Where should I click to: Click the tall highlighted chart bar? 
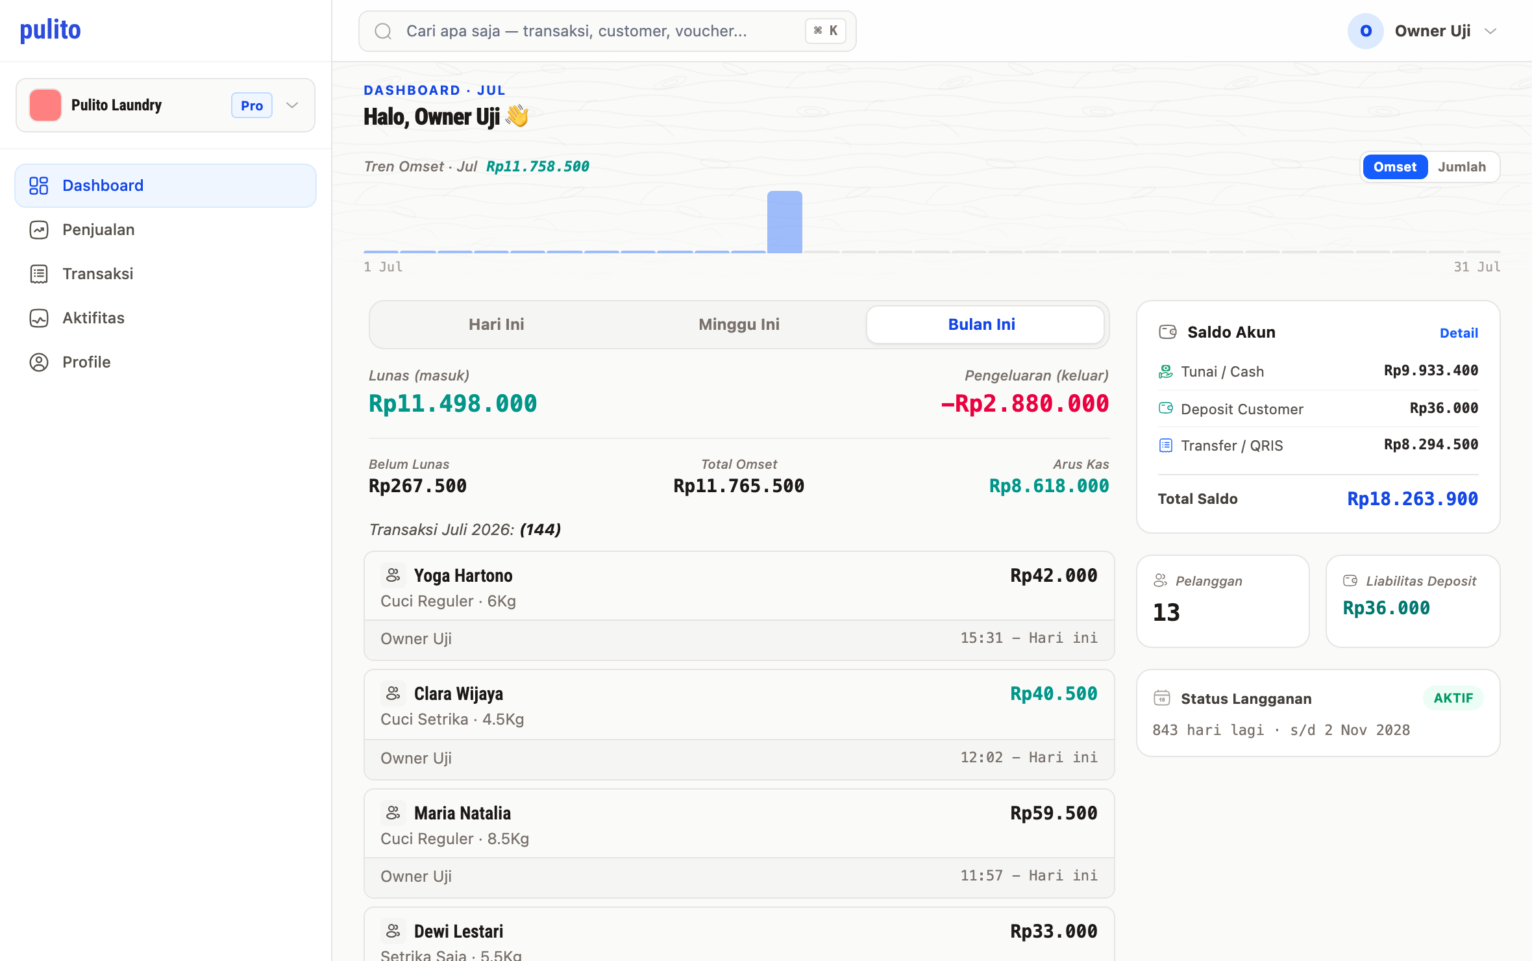point(784,221)
